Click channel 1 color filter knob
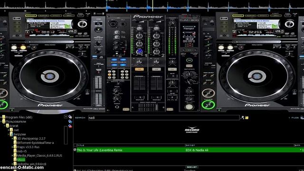This screenshot has width=304, height=171. (139, 62)
